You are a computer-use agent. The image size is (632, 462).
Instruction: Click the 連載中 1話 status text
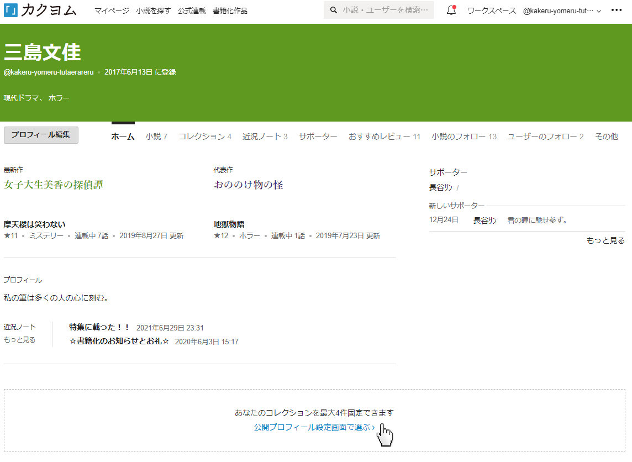coord(288,235)
